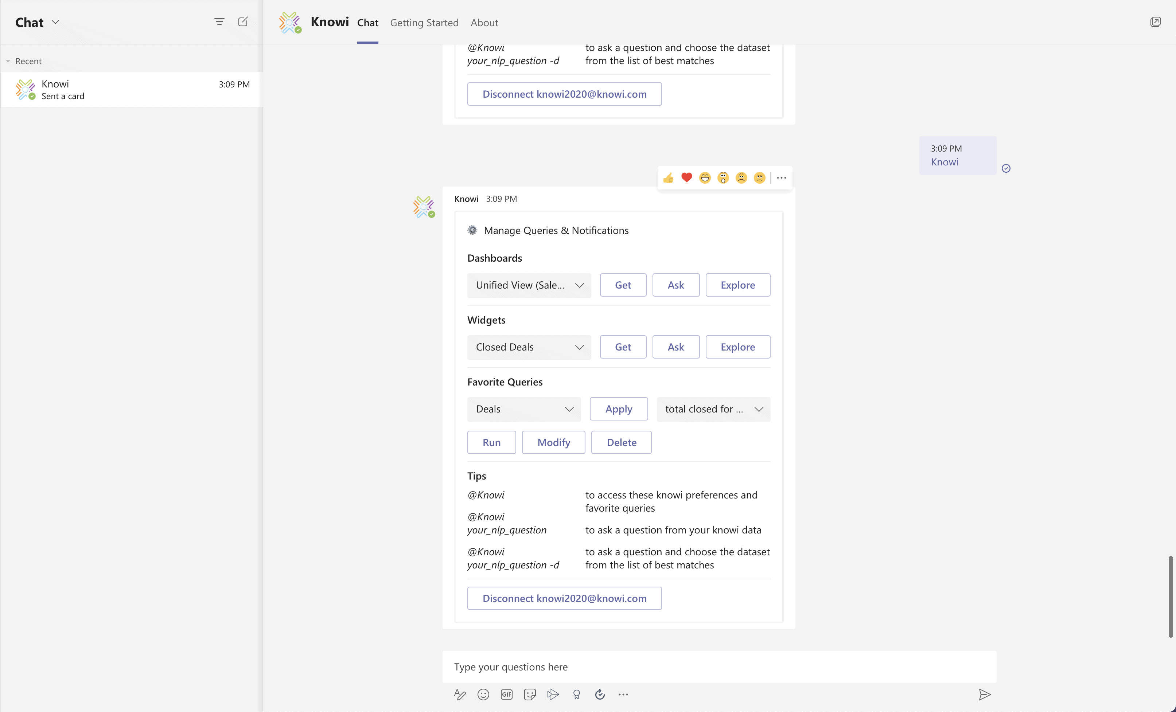Screen dimensions: 1176x712
Task: Click the Stream icon in compose toolbar
Action: click(x=553, y=695)
